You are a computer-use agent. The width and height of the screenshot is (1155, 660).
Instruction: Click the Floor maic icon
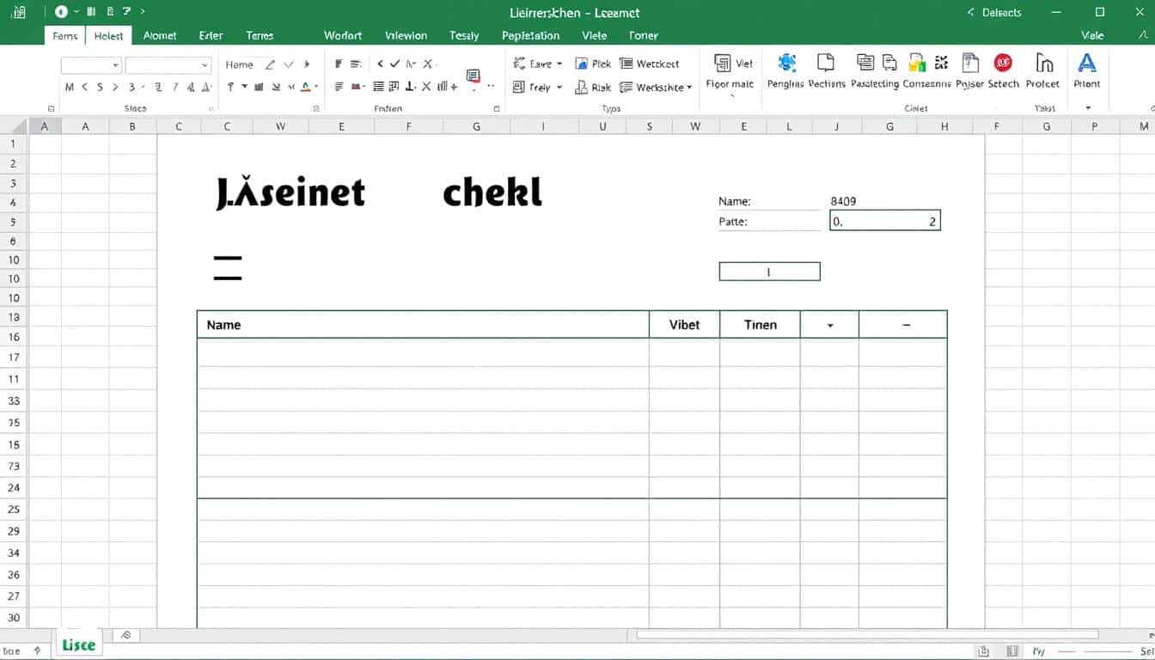tap(723, 64)
